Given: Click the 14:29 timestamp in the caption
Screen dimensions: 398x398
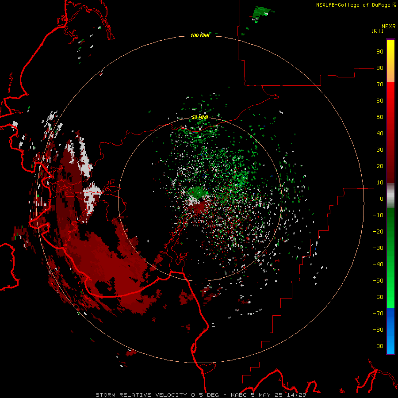Looking at the screenshot, I should point(296,395).
